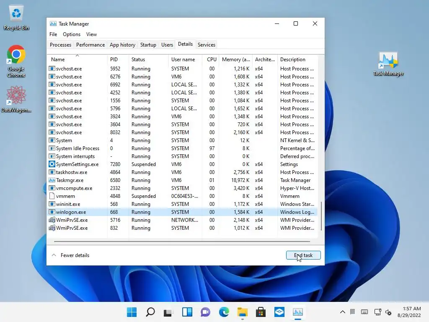Sort by Description column header

point(298,60)
